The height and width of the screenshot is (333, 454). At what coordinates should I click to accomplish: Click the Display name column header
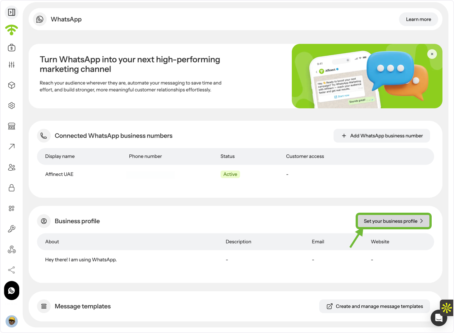point(60,156)
